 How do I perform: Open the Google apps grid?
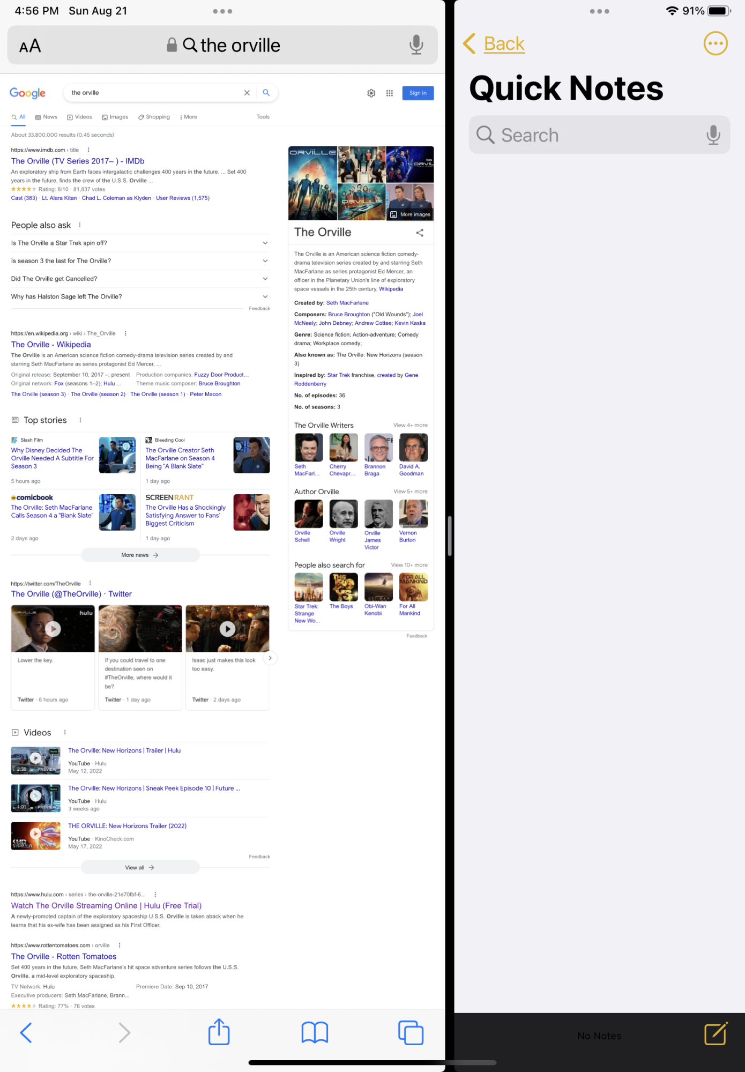click(390, 93)
